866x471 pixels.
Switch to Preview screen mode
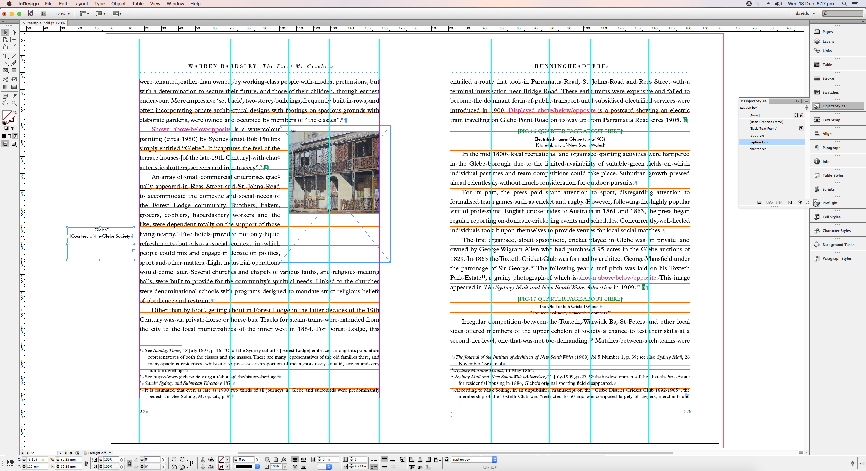coord(14,144)
